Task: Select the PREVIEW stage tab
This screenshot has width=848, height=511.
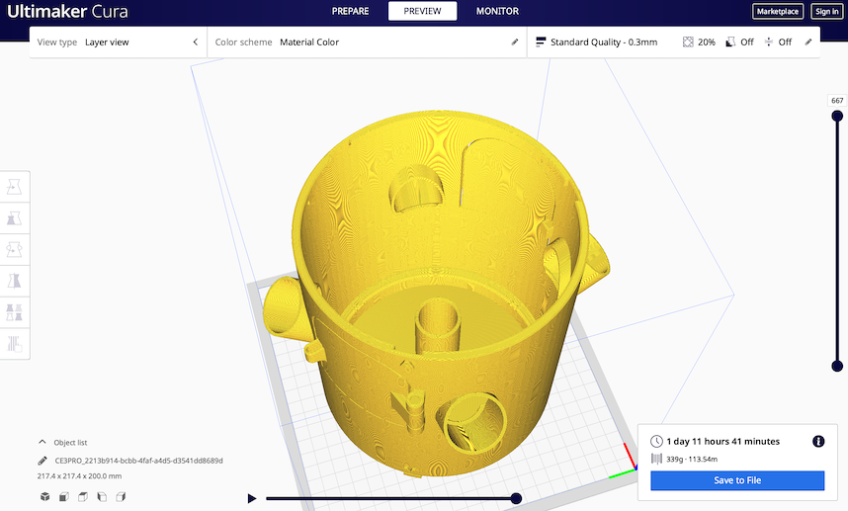Action: pyautogui.click(x=422, y=11)
